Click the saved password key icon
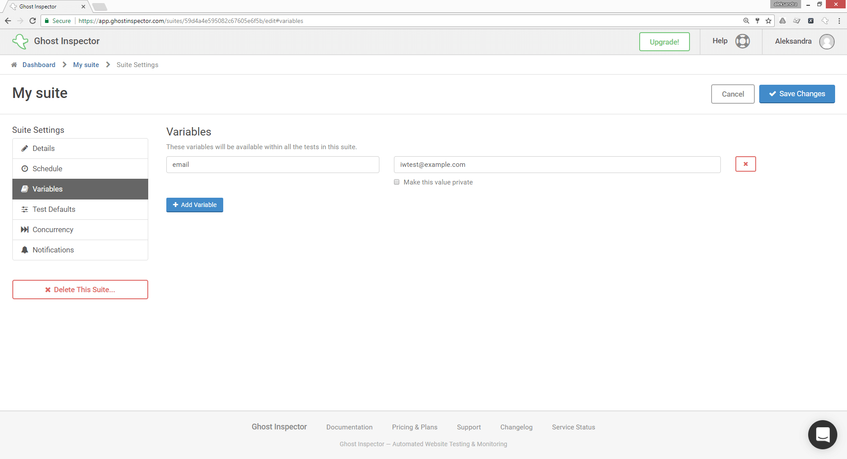This screenshot has width=847, height=459. click(x=757, y=21)
